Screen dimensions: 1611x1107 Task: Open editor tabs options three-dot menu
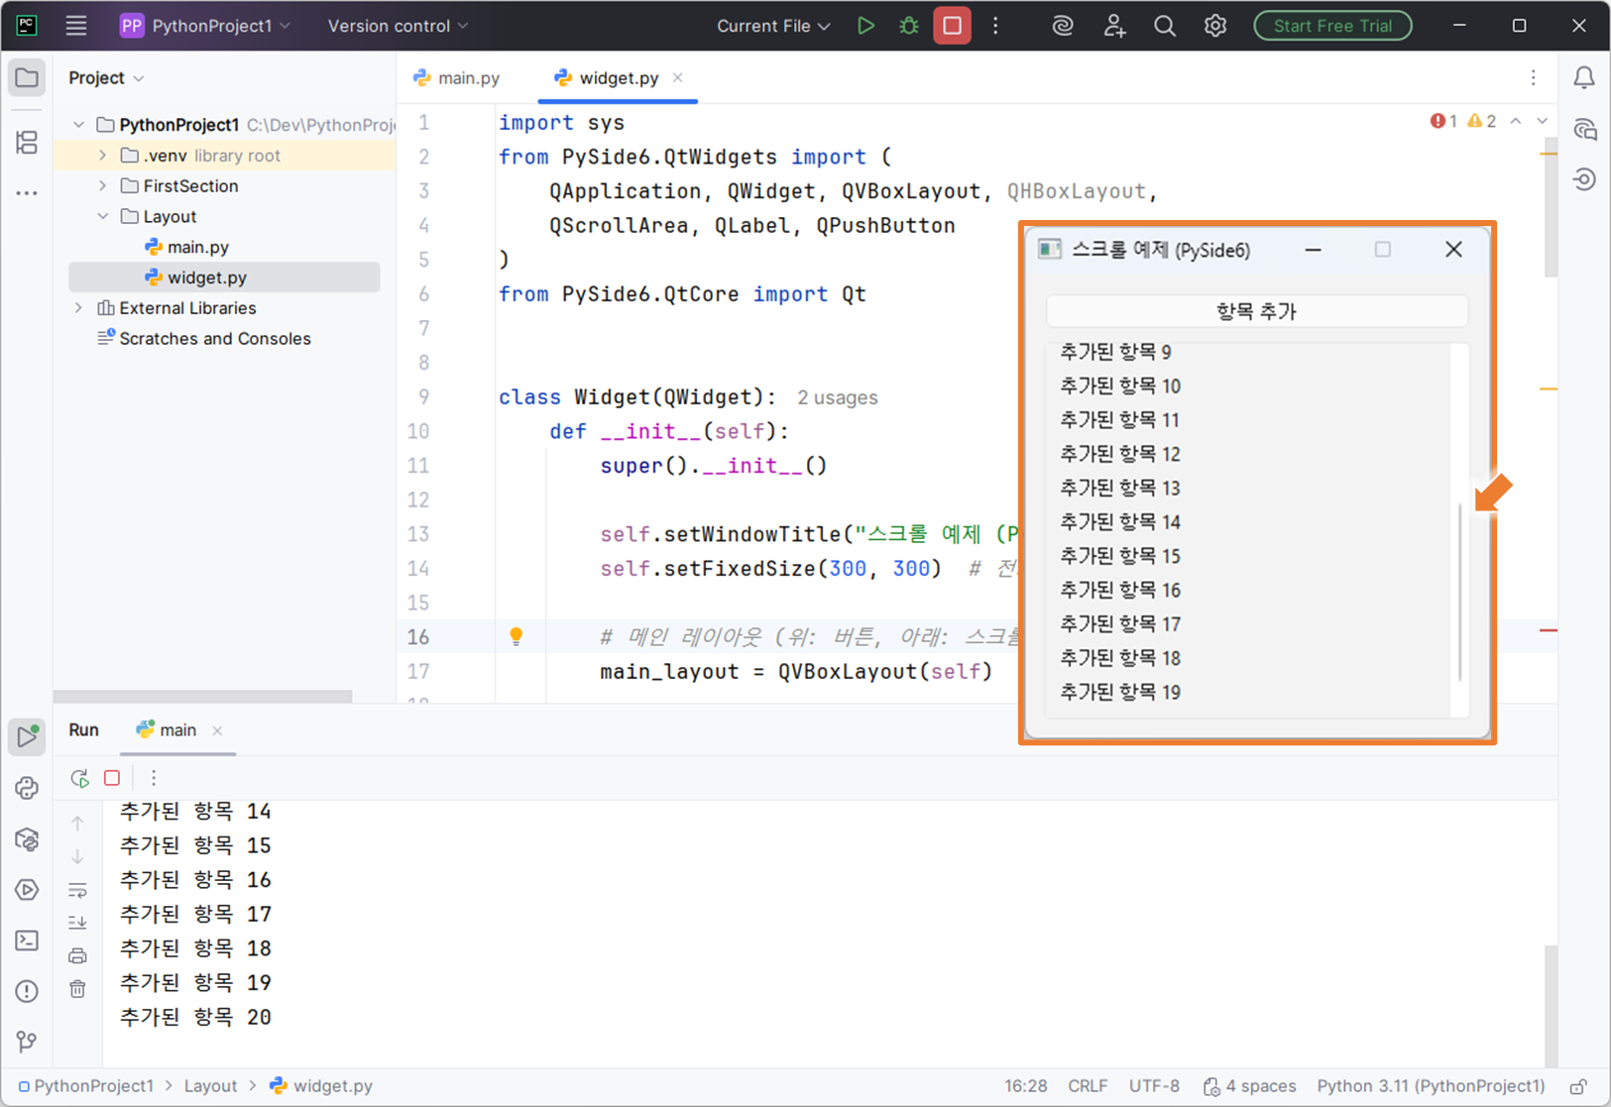point(1534,78)
